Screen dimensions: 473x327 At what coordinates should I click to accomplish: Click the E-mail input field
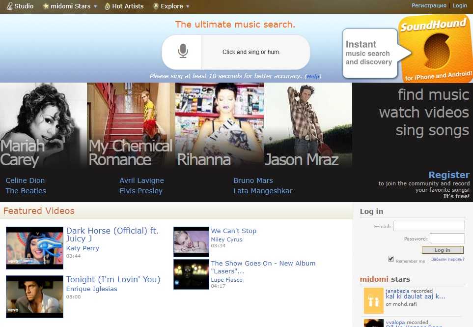[x=428, y=226]
